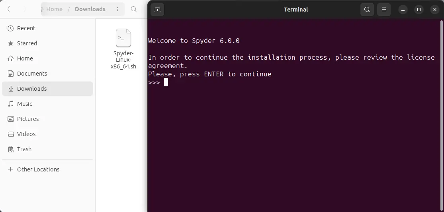Go back in the file manager
The width and height of the screenshot is (444, 212).
click(x=9, y=9)
